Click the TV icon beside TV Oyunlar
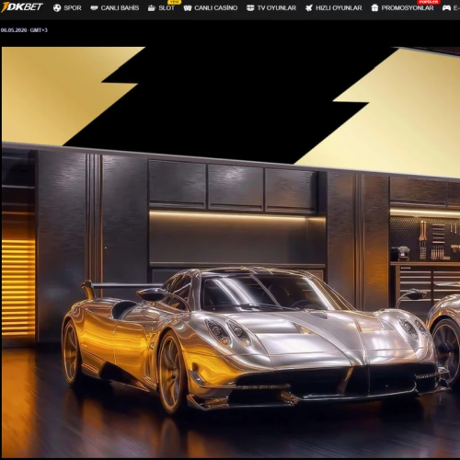Image resolution: width=460 pixels, height=460 pixels. coord(250,8)
